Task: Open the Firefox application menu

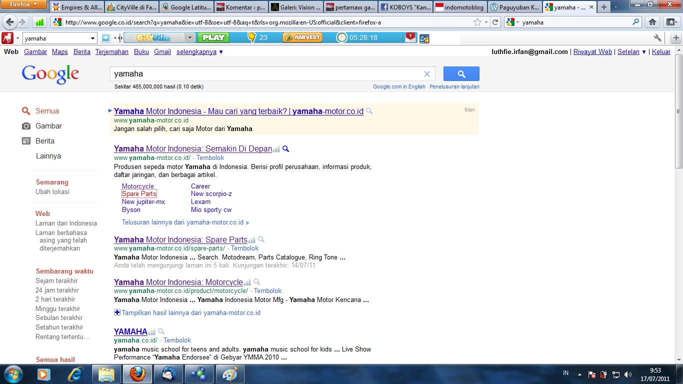Action: pos(23,4)
